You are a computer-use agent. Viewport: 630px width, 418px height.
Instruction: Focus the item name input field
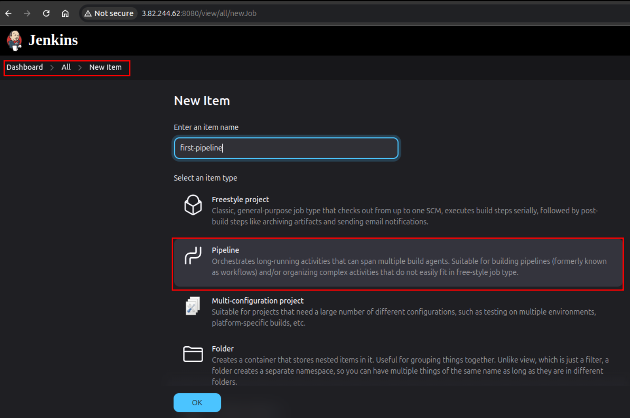pyautogui.click(x=286, y=148)
